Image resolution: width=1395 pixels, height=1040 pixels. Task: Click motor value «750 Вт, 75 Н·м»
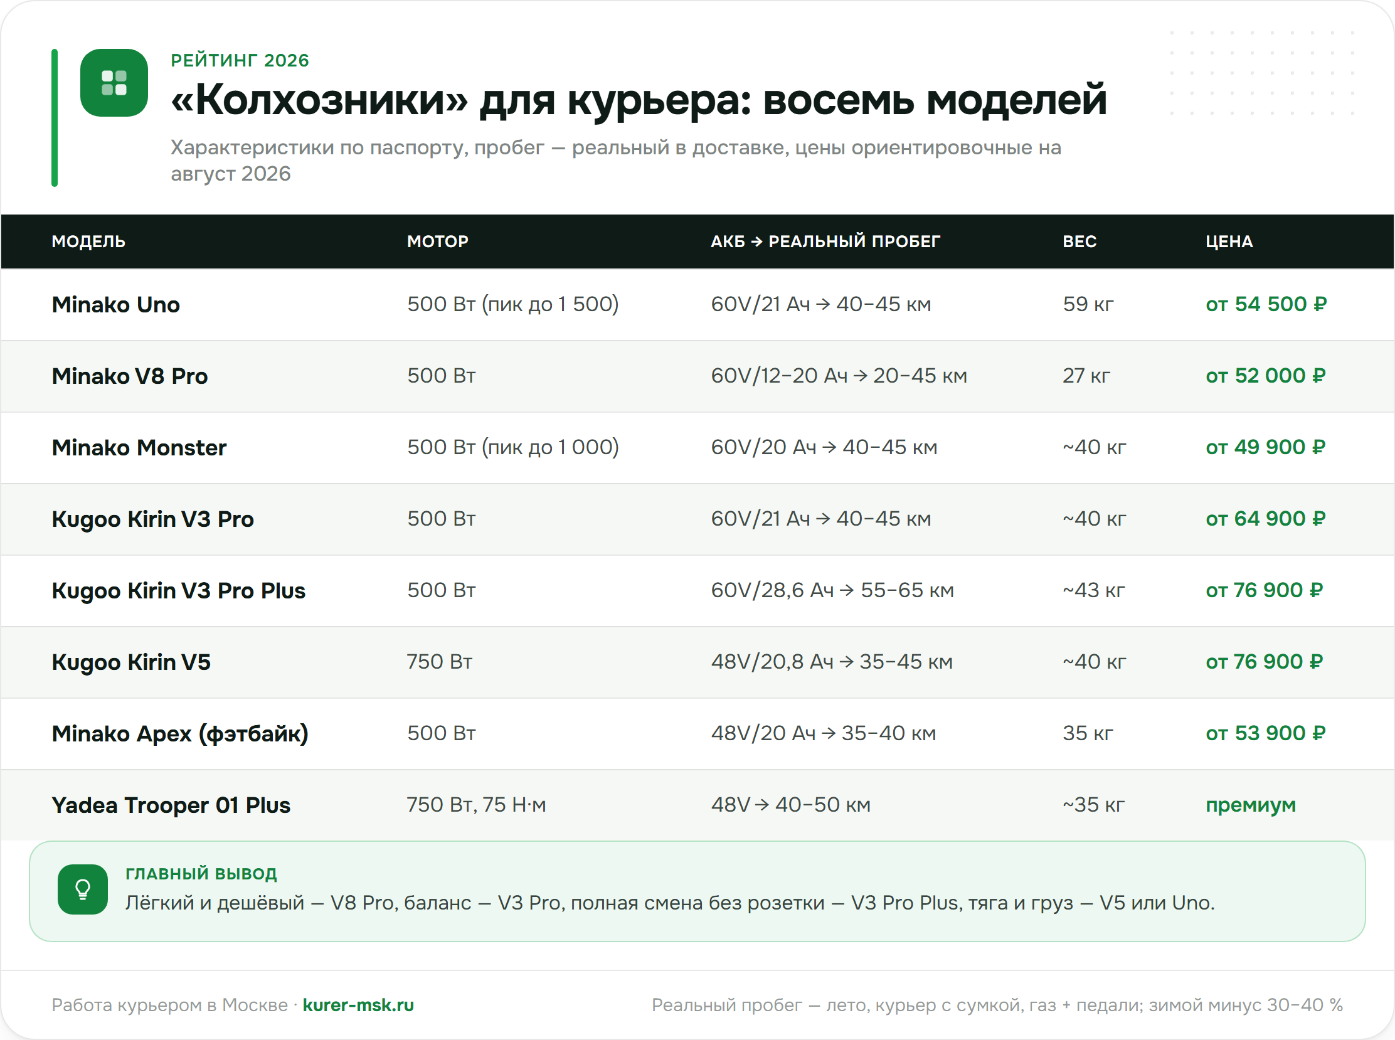(477, 805)
